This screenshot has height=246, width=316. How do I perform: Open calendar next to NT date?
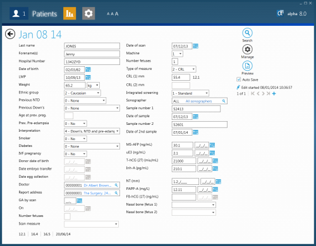pyautogui.click(x=219, y=182)
